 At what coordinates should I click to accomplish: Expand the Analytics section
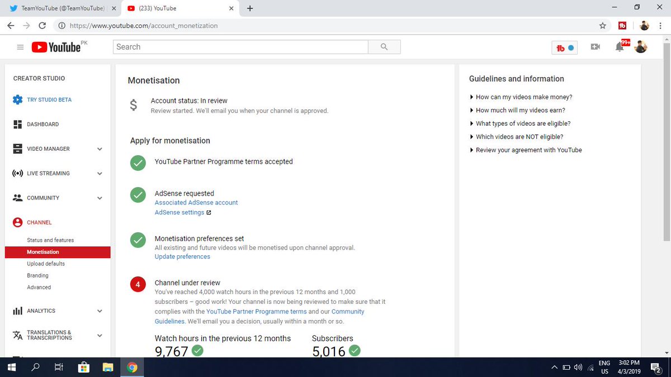pyautogui.click(x=100, y=311)
